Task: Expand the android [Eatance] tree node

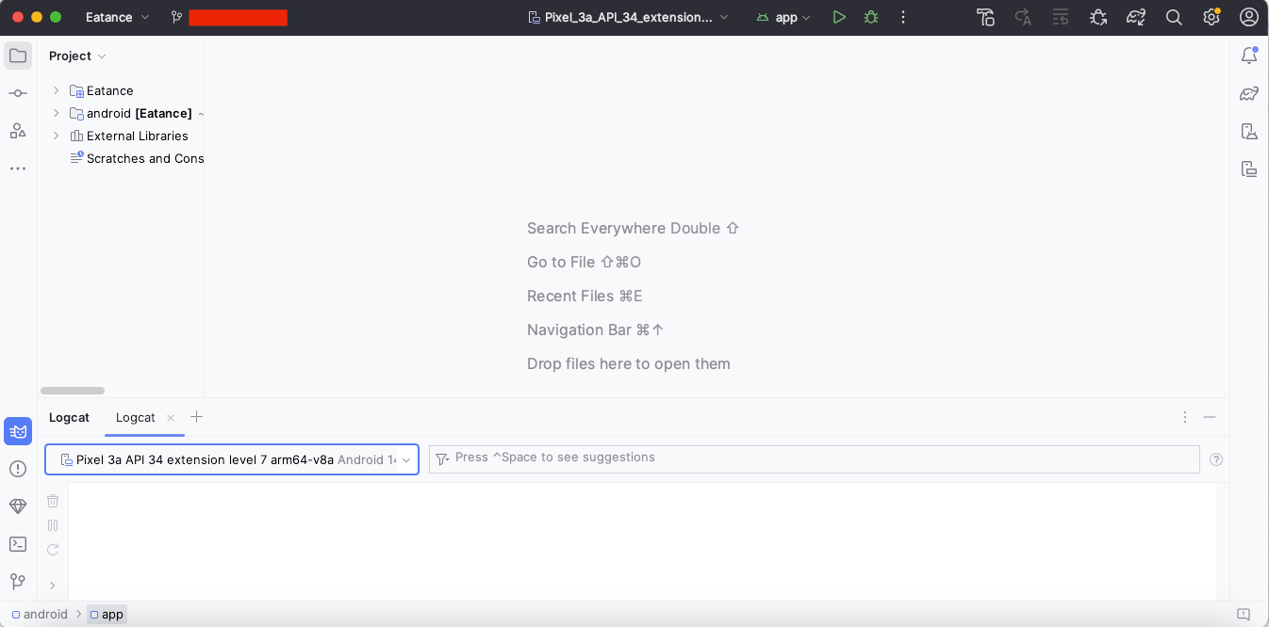Action: click(x=56, y=113)
